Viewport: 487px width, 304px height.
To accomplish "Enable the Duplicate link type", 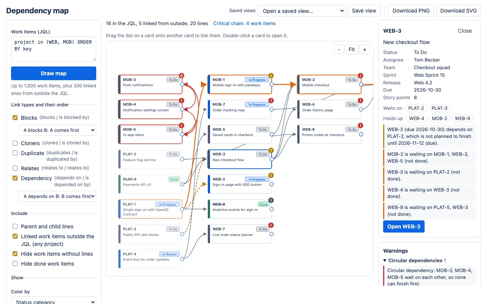I will coord(15,153).
